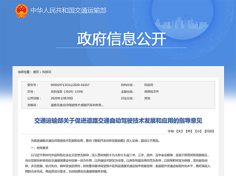Set font size to 中
This screenshot has height=176, width=236.
189,131
